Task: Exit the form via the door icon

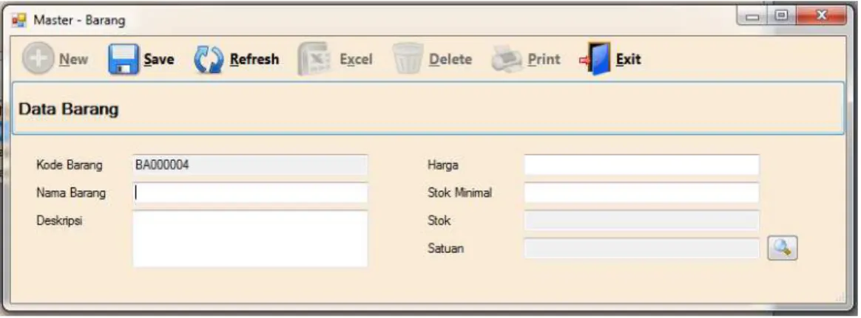Action: pos(610,59)
